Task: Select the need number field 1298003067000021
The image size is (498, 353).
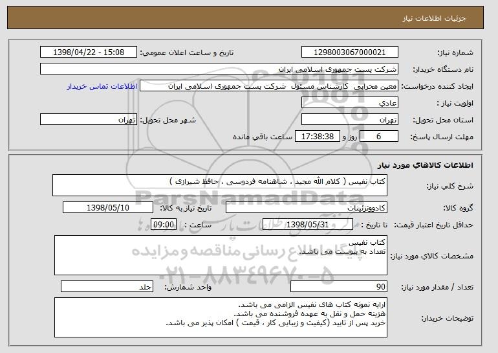Action: pyautogui.click(x=350, y=52)
